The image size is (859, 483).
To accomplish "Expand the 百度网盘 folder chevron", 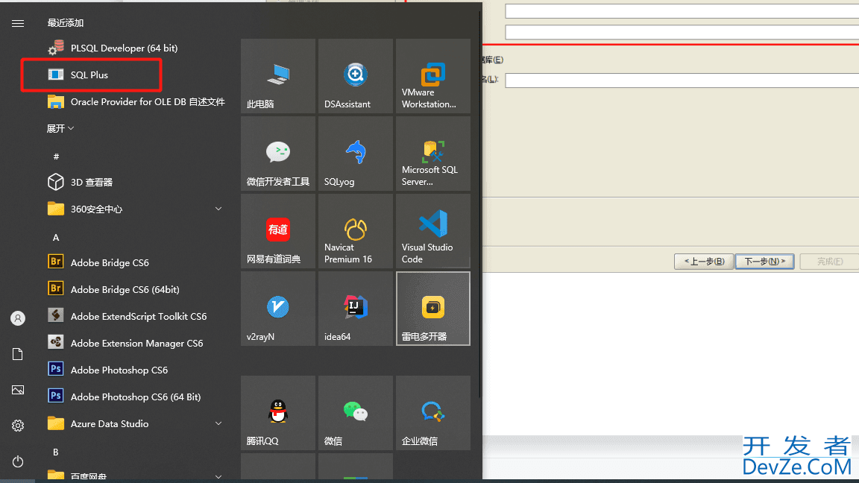I will pyautogui.click(x=218, y=476).
